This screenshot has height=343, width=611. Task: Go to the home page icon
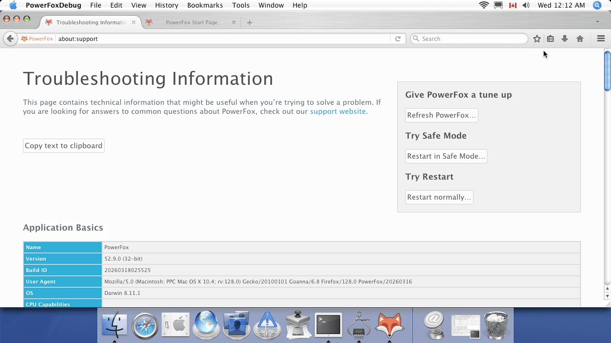580,39
